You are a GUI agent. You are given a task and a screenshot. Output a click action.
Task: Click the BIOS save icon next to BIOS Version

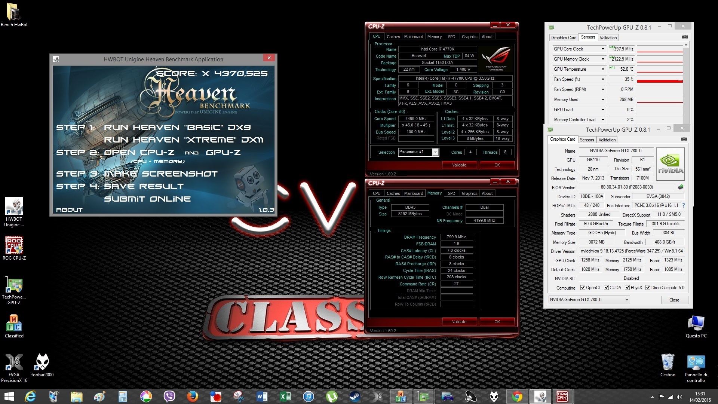(x=681, y=187)
